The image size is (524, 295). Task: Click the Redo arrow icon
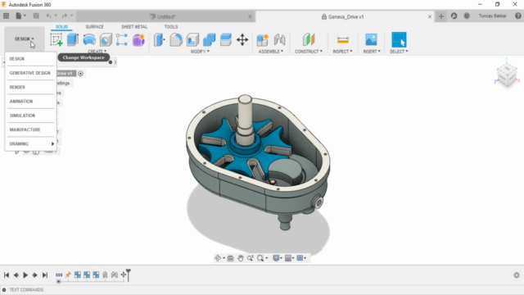pyautogui.click(x=65, y=16)
